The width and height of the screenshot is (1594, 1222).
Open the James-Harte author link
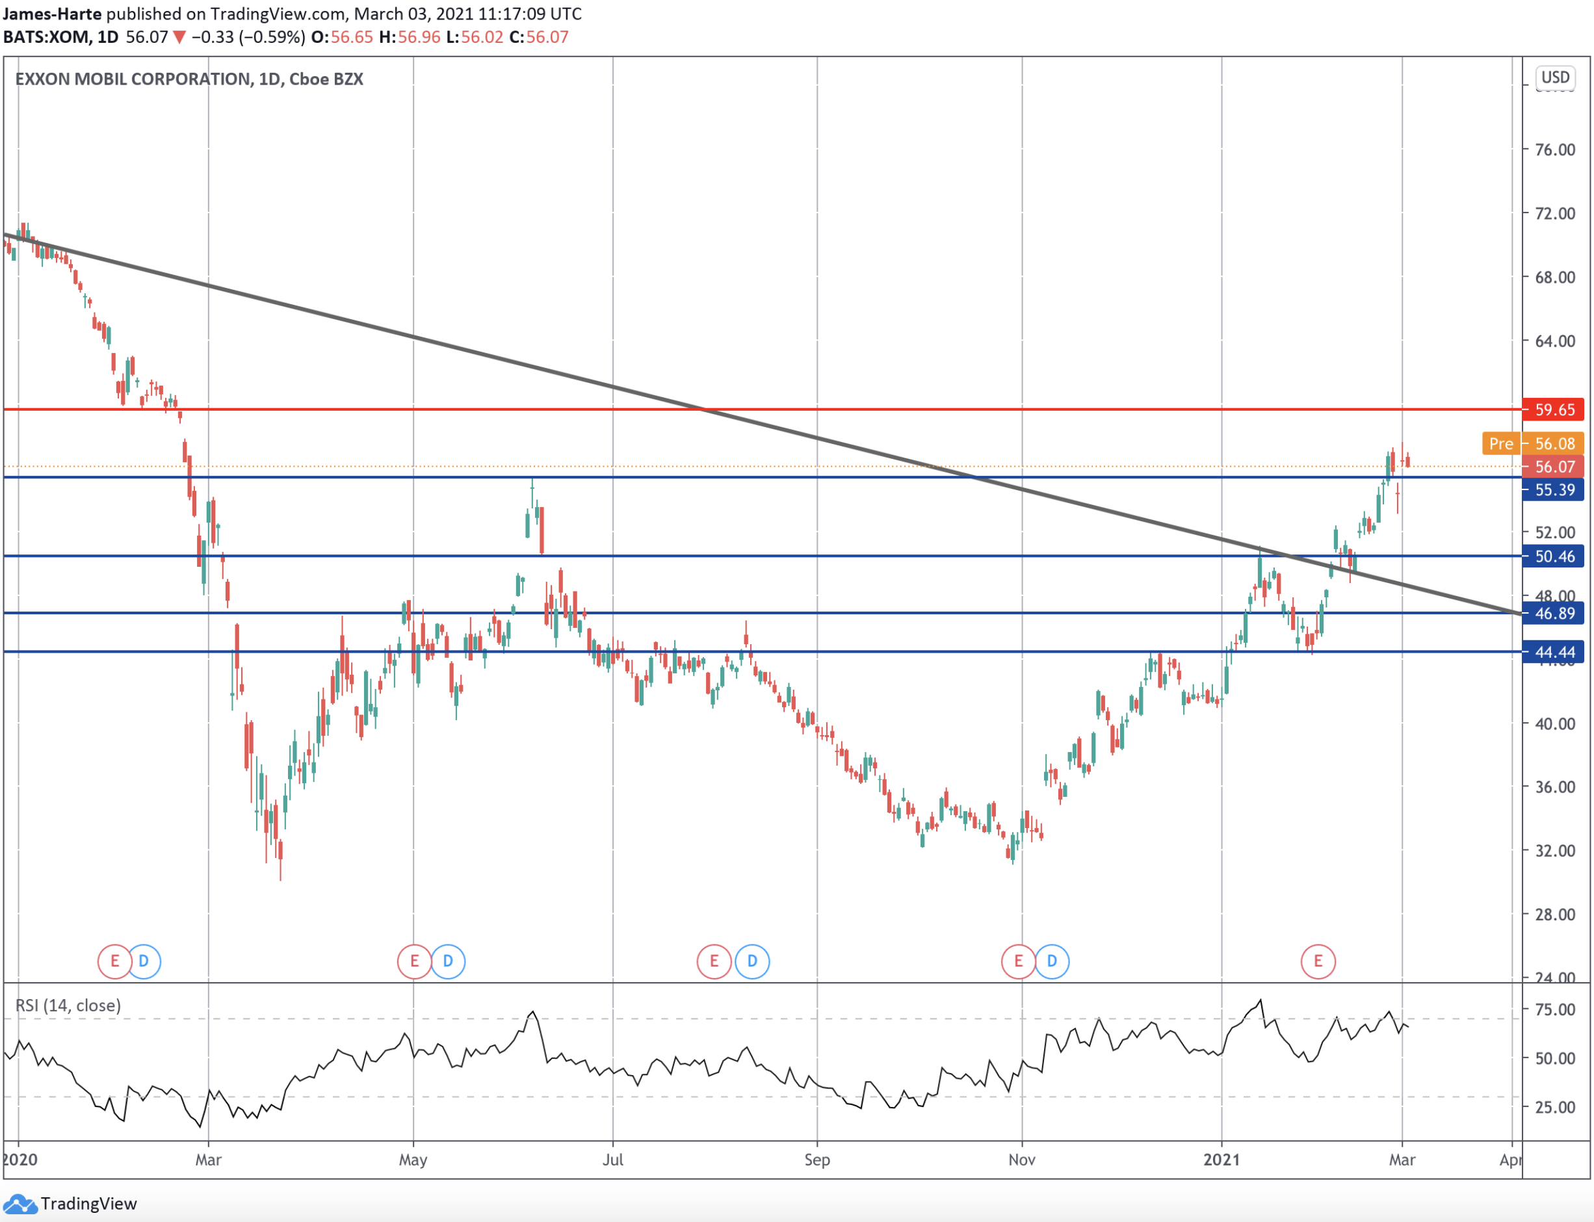[x=51, y=14]
